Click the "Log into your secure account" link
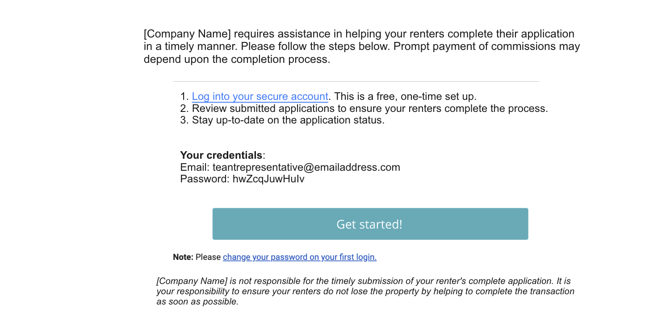 click(x=260, y=96)
